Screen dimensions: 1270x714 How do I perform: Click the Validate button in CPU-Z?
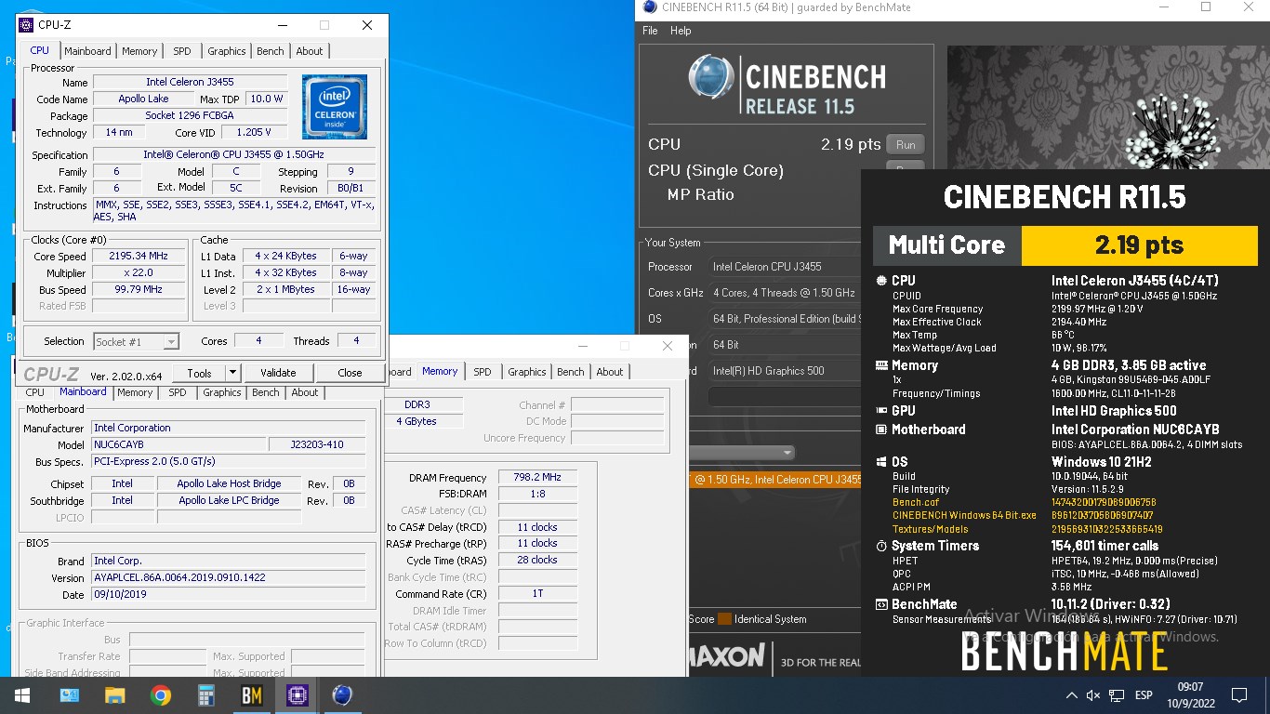(x=278, y=373)
